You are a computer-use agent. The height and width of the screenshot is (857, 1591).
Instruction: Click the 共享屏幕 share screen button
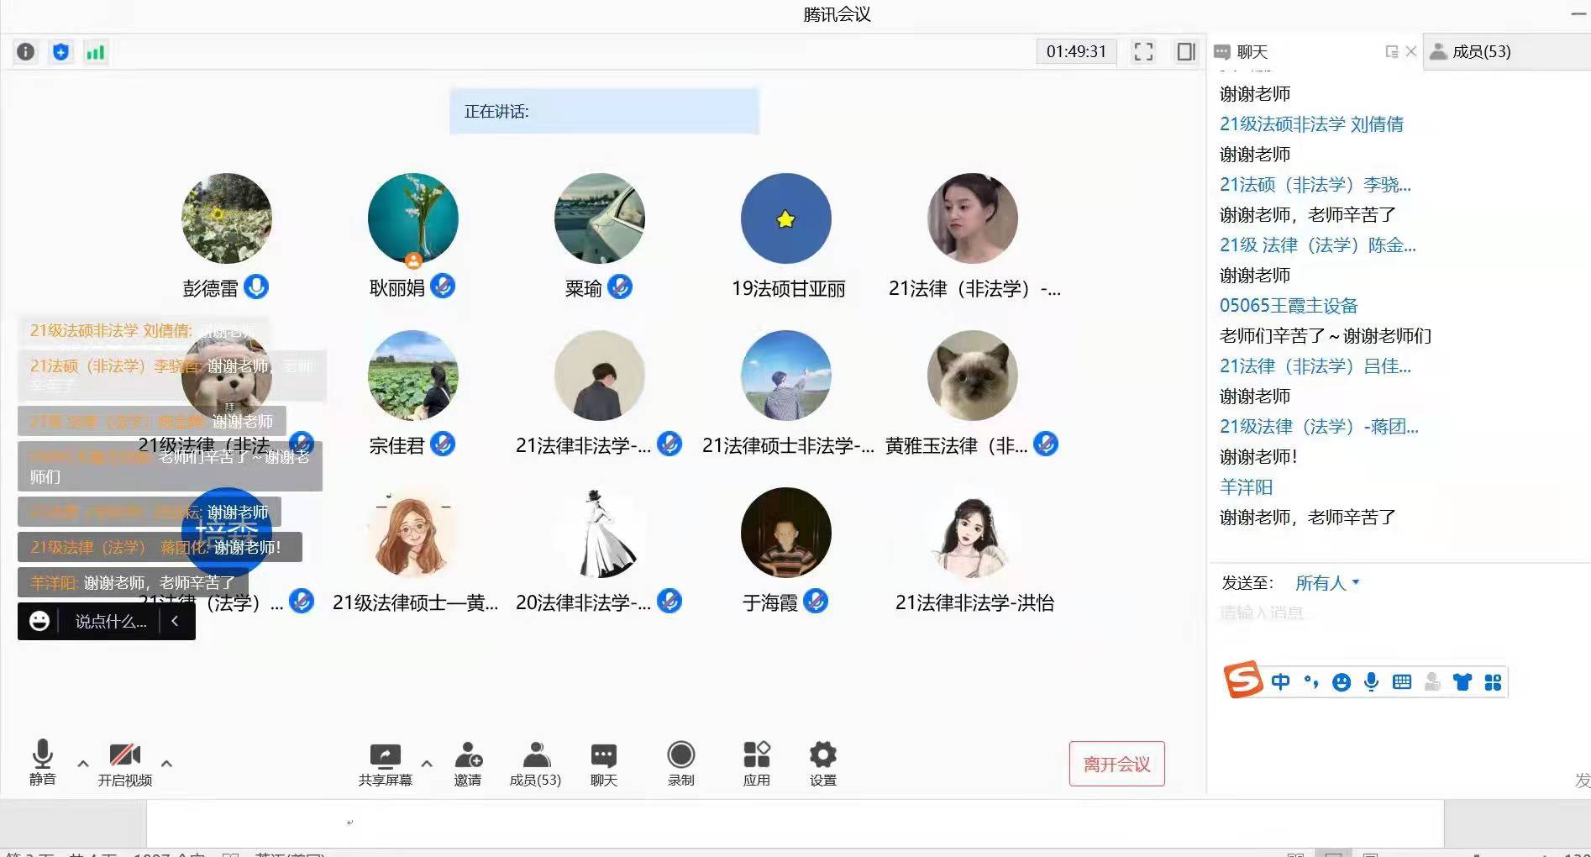click(386, 764)
